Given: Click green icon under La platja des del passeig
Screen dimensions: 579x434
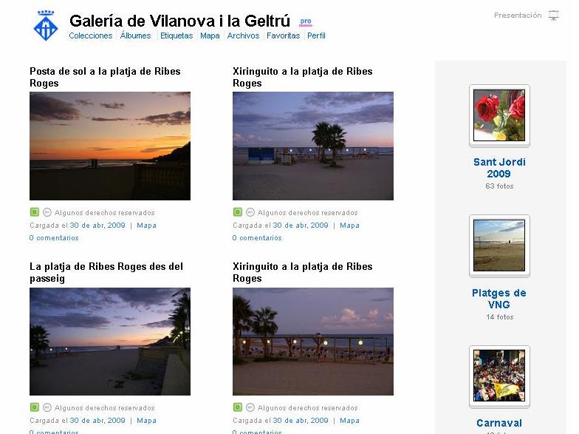Looking at the screenshot, I should [34, 407].
